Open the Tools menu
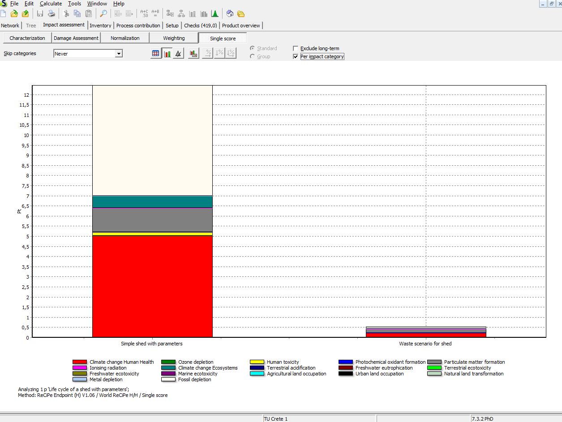562x422 pixels. pyautogui.click(x=74, y=4)
